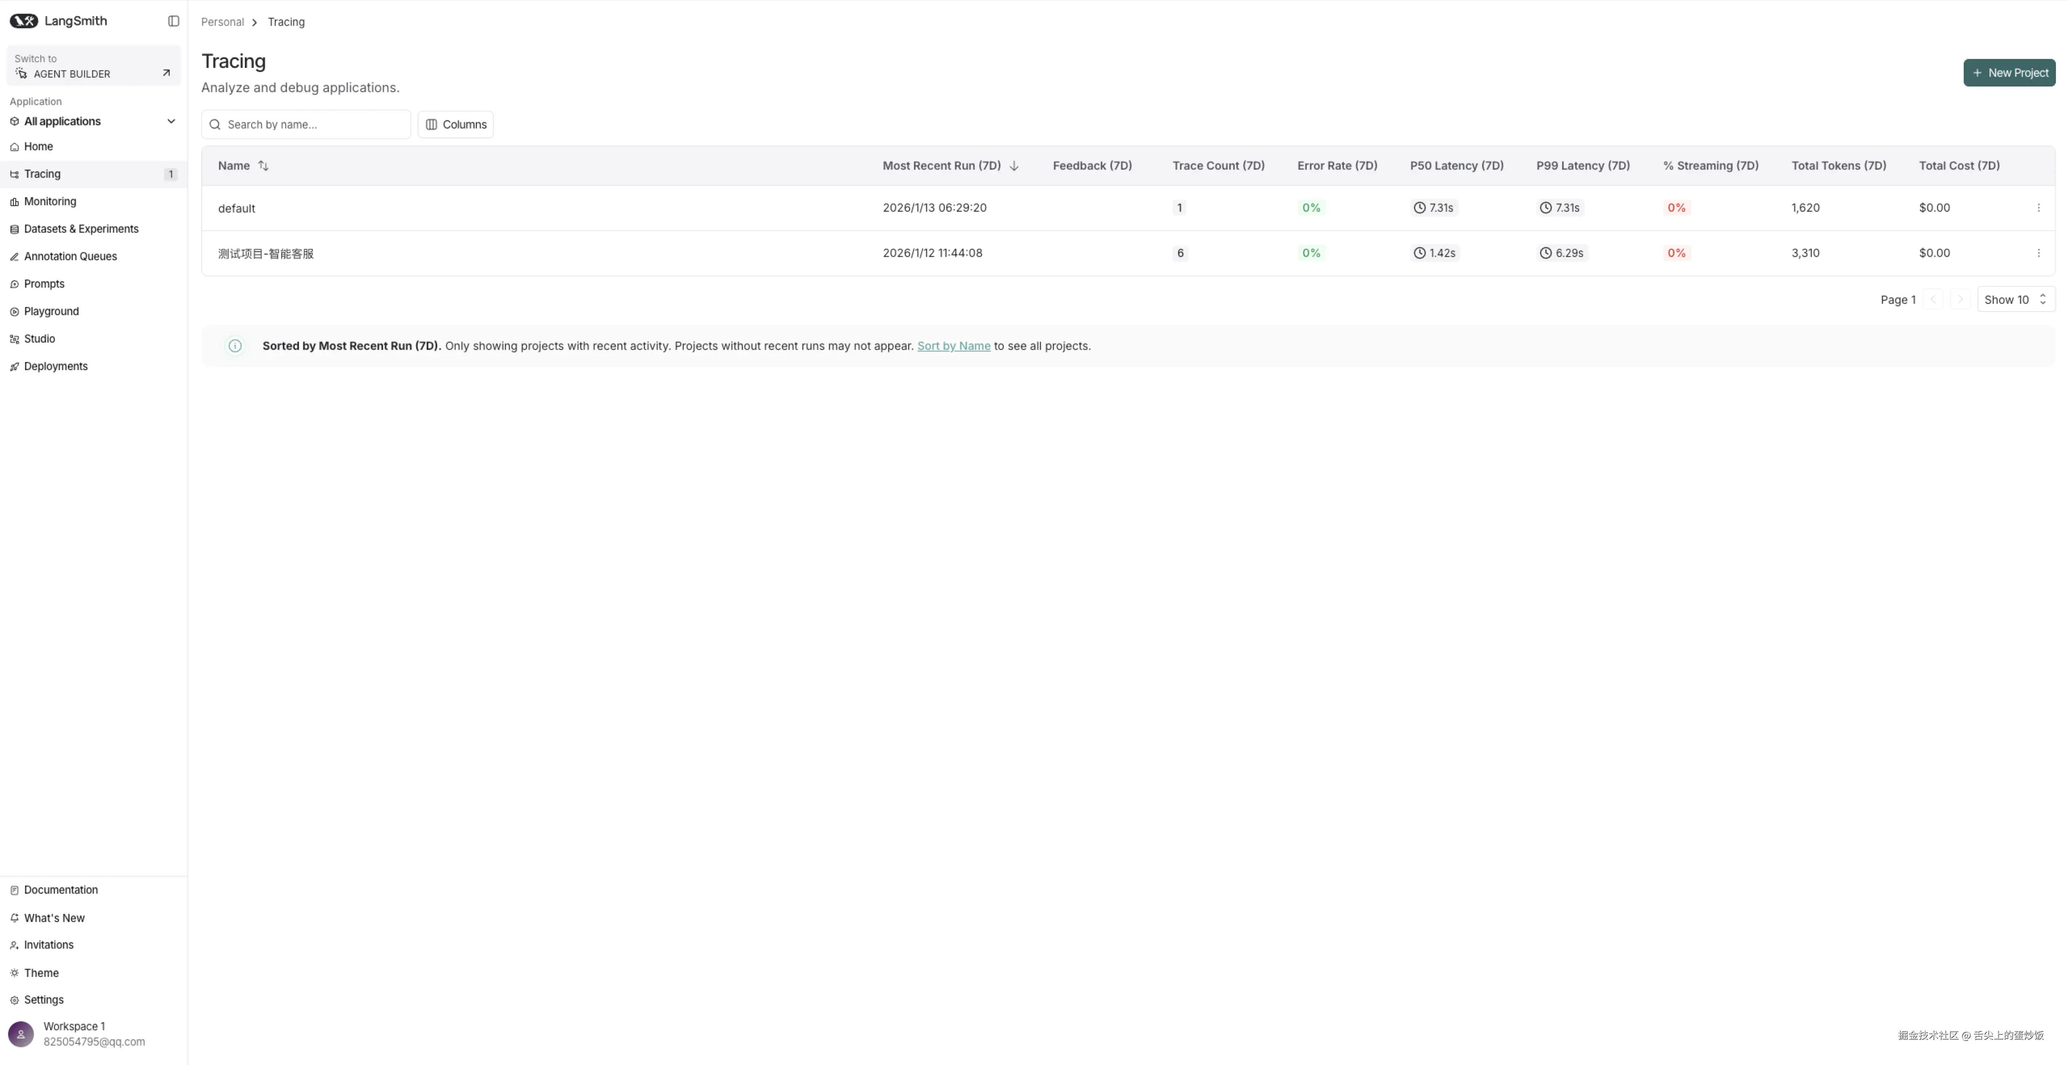This screenshot has width=2068, height=1065.
Task: Open the Columns chooser
Action: [x=455, y=124]
